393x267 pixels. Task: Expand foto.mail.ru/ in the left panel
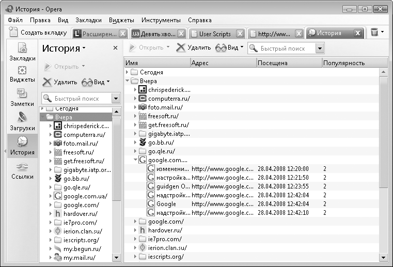coord(51,144)
